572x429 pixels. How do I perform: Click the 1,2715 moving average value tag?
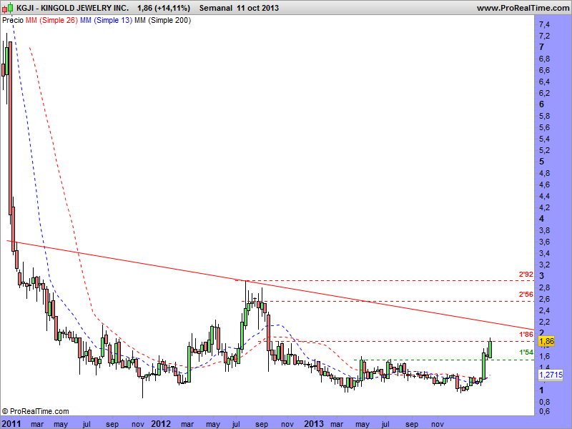coord(551,375)
